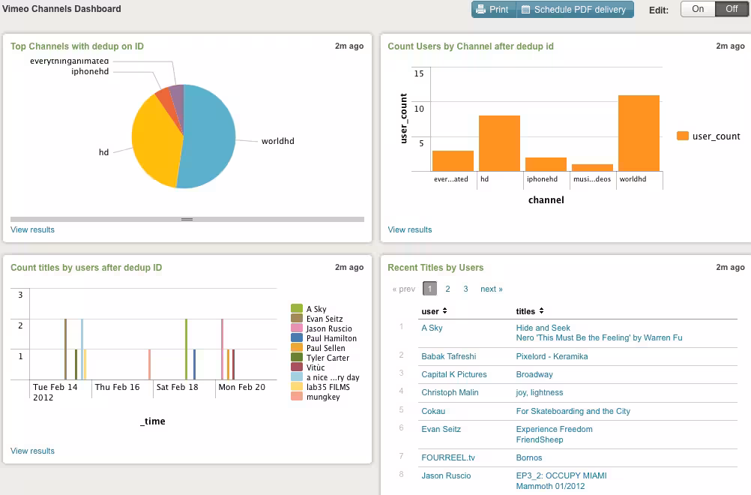Viewport: 751px width, 495px height.
Task: Select page 3 of Recent Titles by Users
Action: 465,289
